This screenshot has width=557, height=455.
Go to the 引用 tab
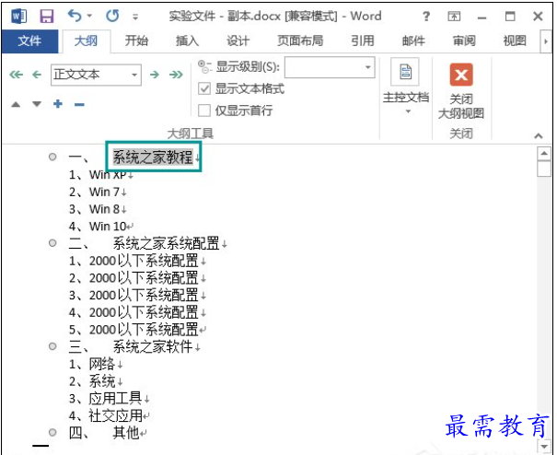[x=363, y=41]
